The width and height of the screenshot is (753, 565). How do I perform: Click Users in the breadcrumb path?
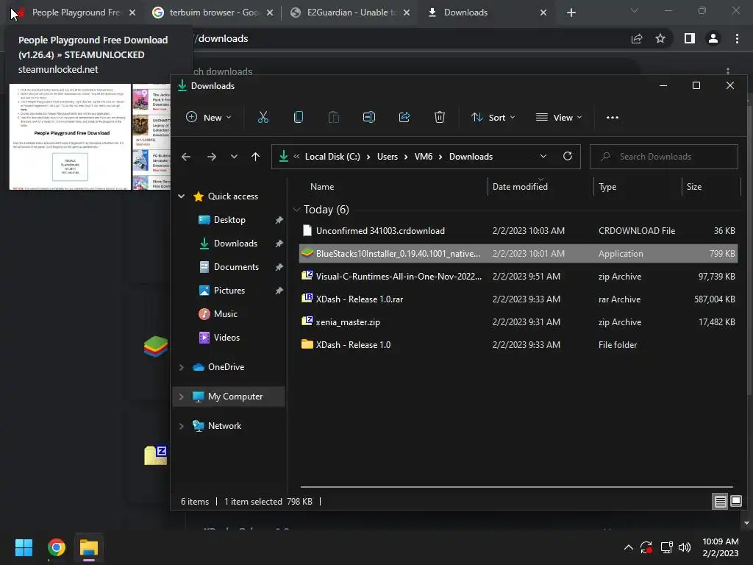[x=387, y=157]
